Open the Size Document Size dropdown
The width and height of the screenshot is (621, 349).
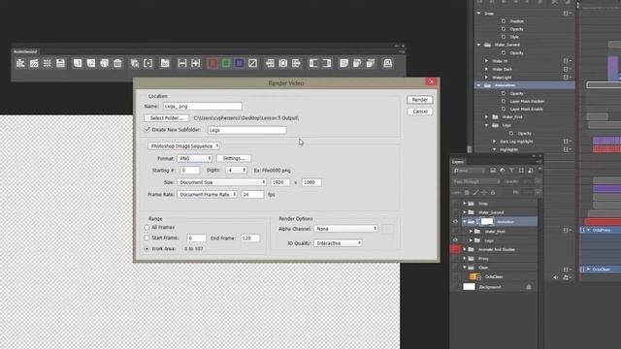(x=222, y=182)
